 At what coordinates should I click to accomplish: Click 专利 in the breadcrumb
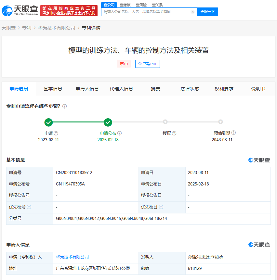(27, 28)
